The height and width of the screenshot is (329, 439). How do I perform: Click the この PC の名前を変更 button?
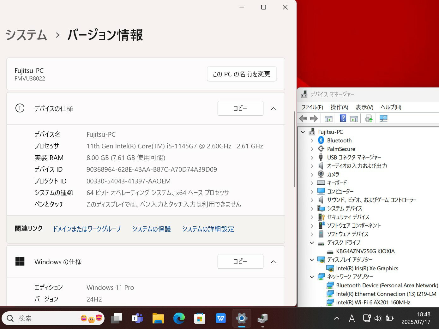(x=242, y=74)
